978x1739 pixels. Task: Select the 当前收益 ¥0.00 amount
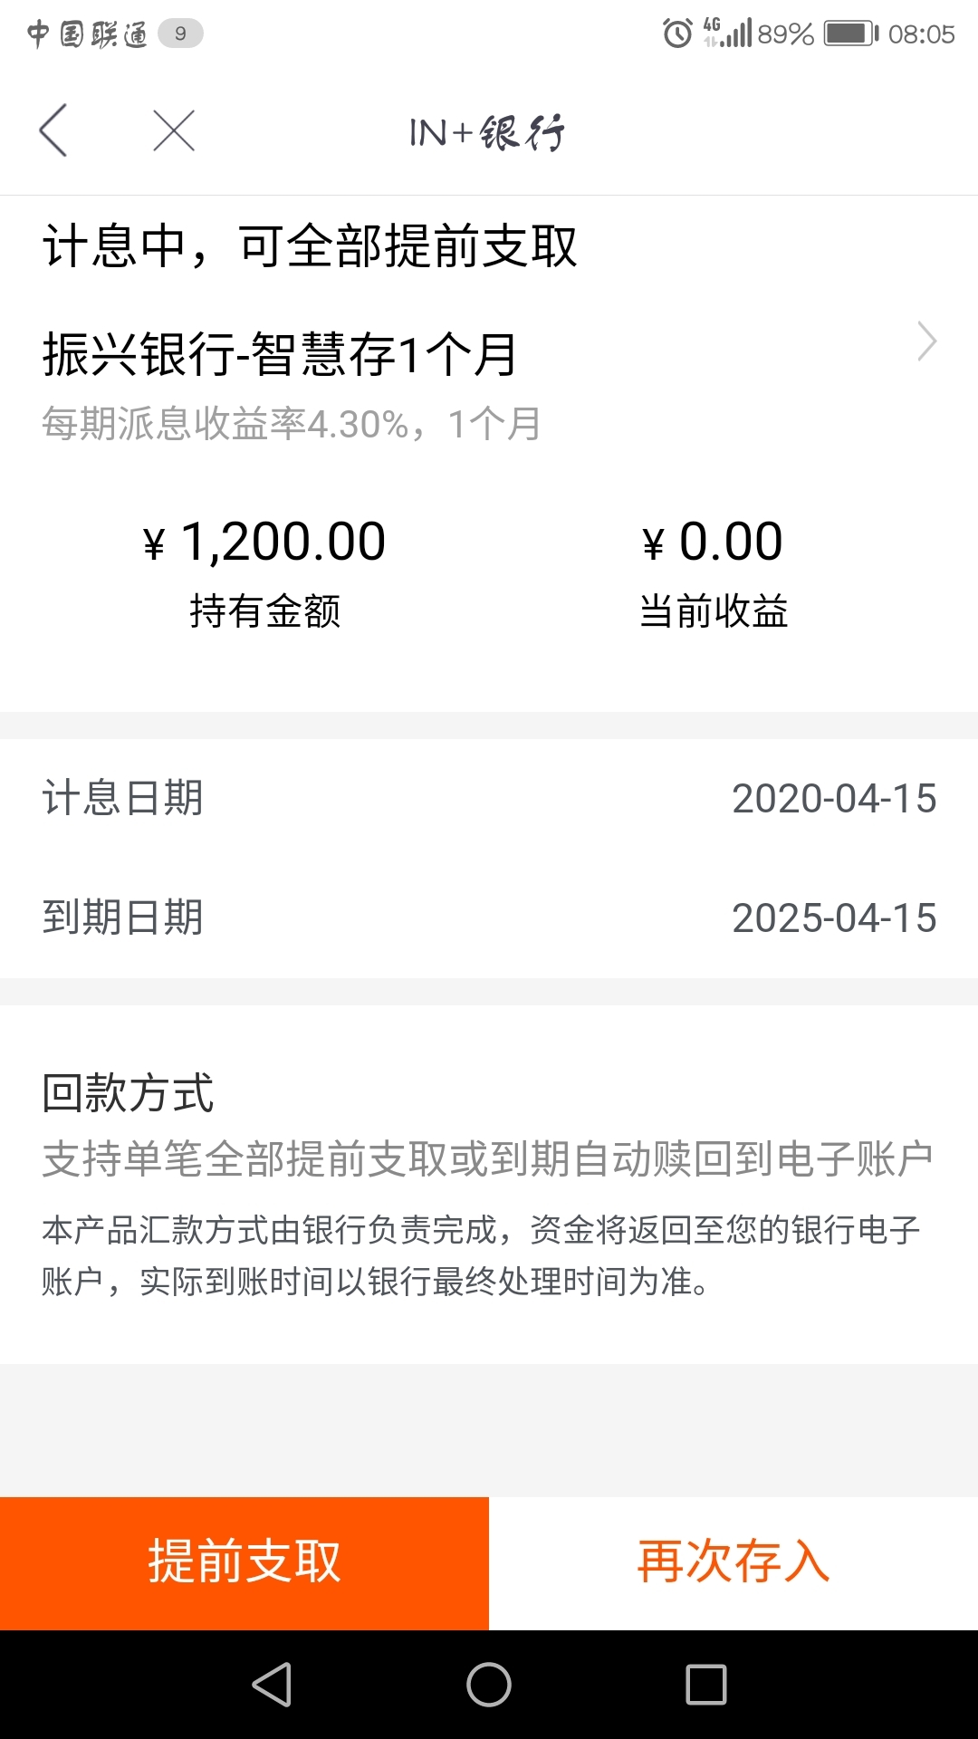tap(714, 542)
